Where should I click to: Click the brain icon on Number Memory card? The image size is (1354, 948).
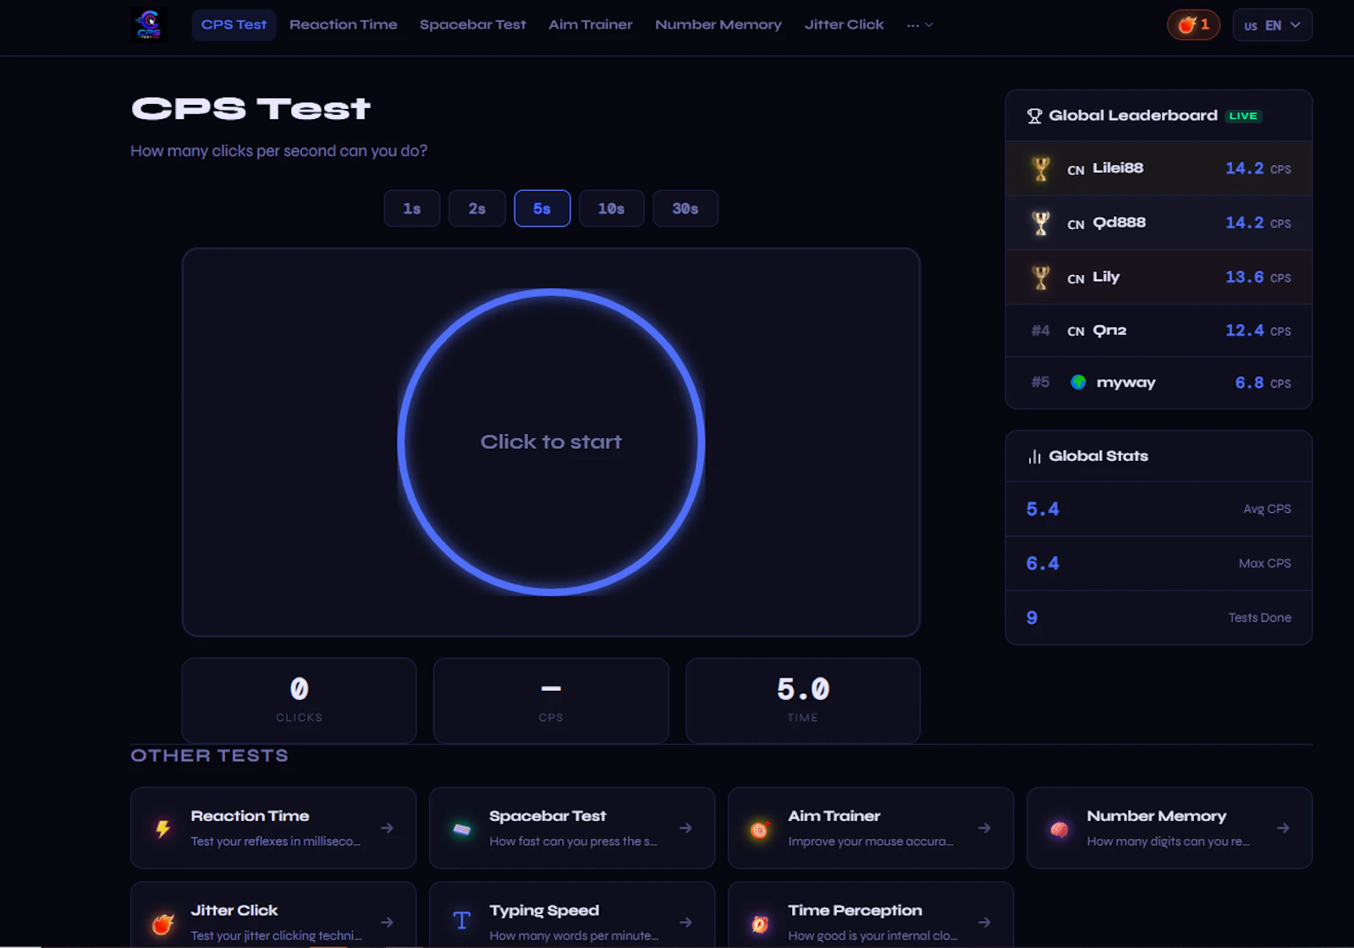point(1059,829)
